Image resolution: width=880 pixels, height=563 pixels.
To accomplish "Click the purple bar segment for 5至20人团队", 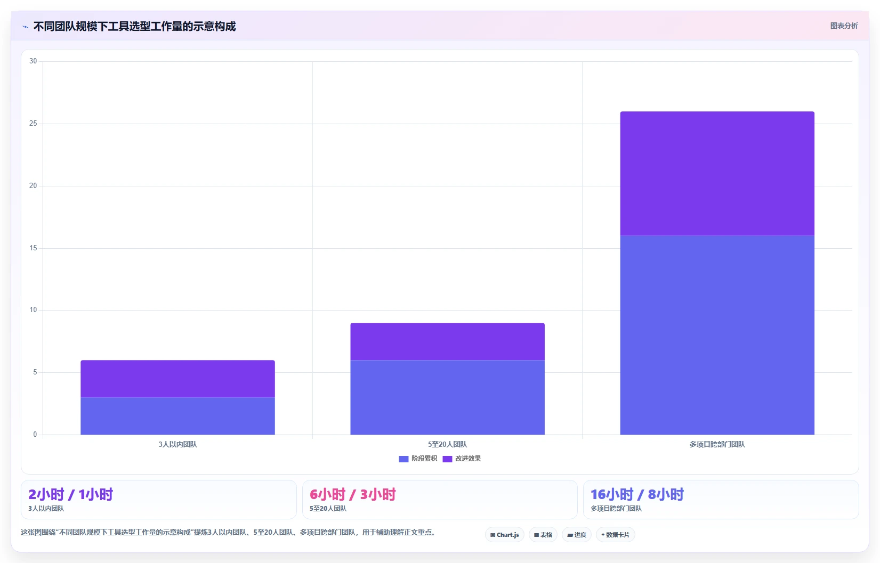I will (447, 341).
